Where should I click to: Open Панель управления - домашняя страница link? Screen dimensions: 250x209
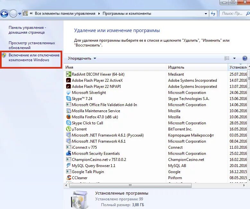click(x=27, y=30)
